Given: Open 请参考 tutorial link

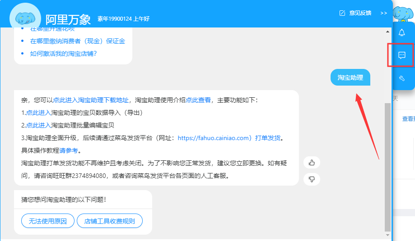Looking at the screenshot, I should 69,150.
